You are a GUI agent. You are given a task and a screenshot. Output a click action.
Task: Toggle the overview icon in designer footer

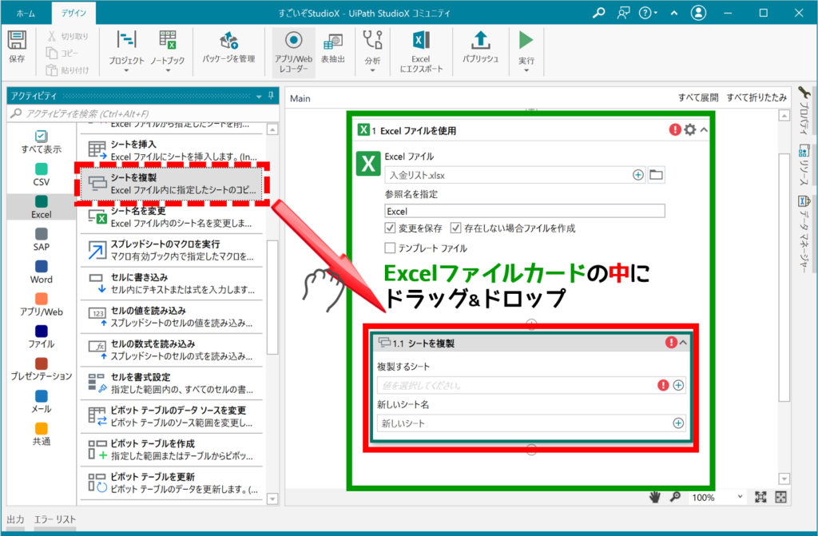780,497
